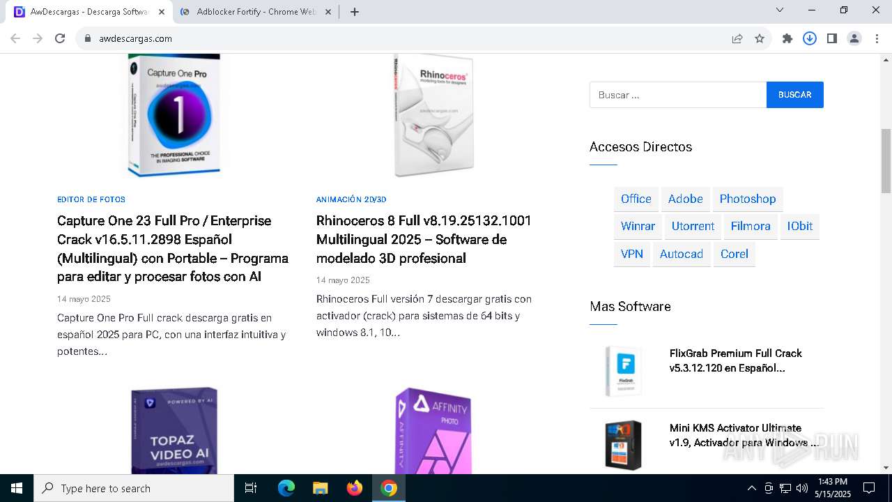Open the Rhinoceros 8 Full article title
892x502 pixels.
(424, 239)
